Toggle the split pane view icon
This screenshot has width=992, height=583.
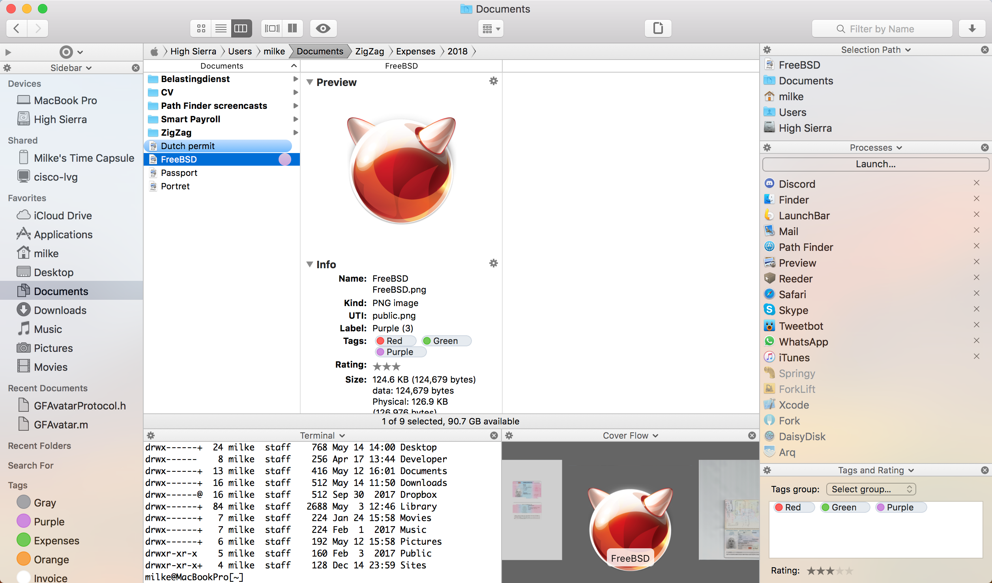click(292, 28)
